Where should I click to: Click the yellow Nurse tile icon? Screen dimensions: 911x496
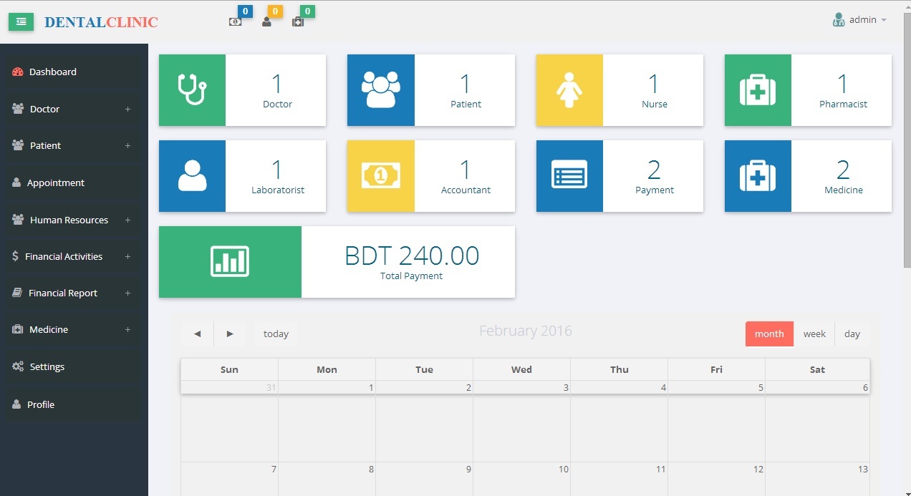569,90
